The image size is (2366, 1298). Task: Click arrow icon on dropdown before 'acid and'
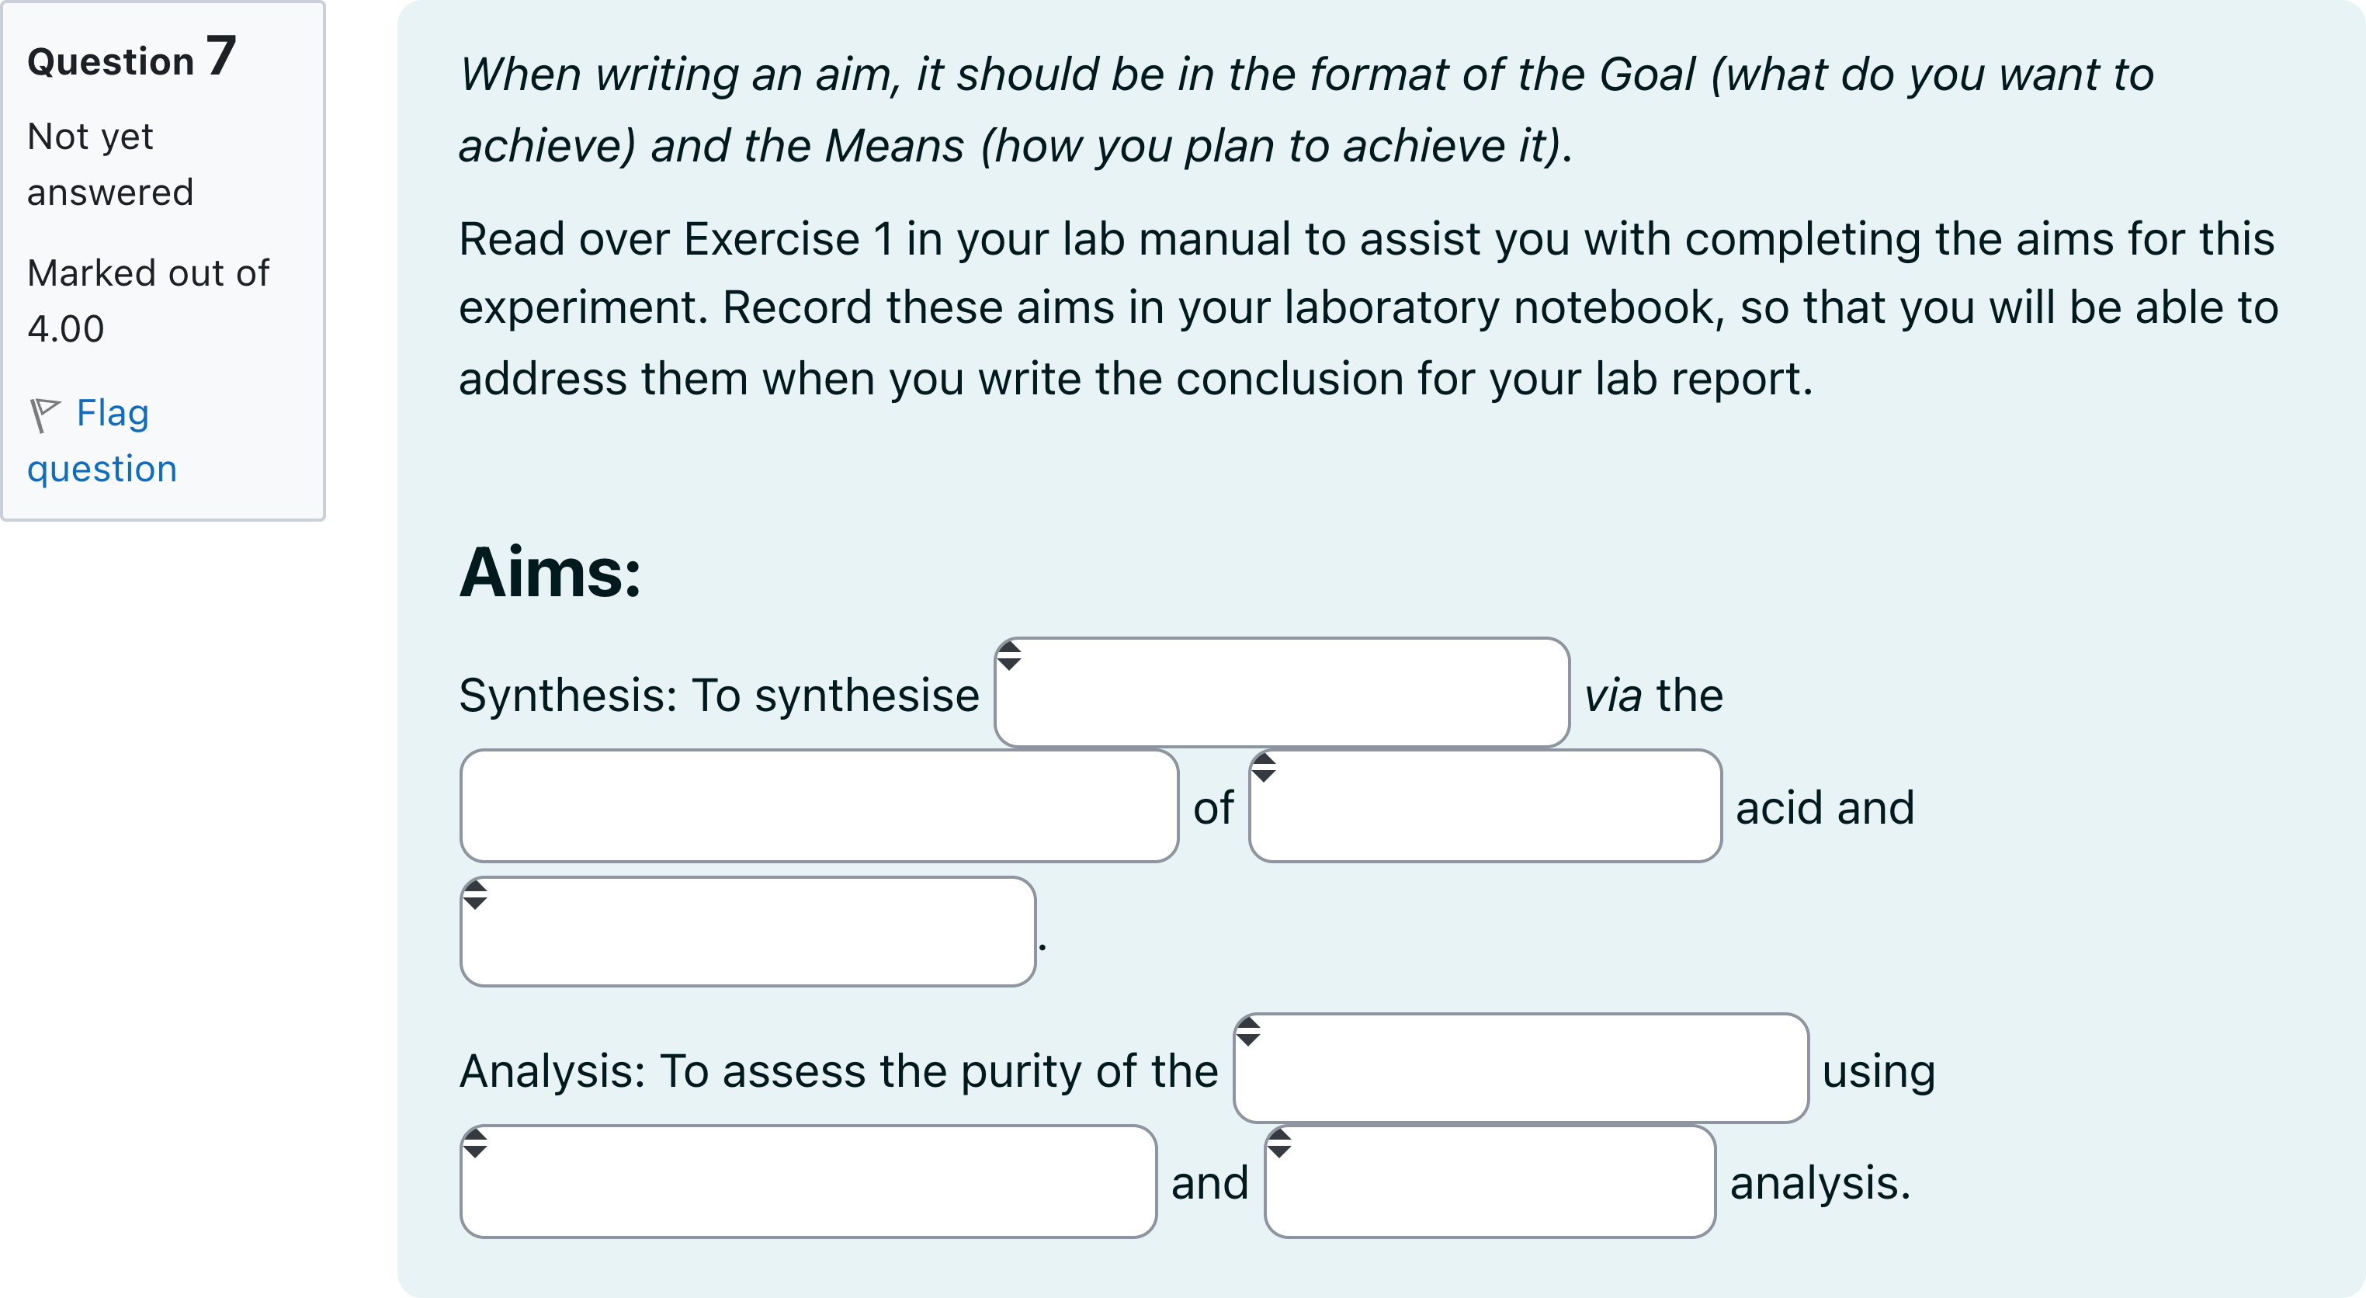point(1264,768)
